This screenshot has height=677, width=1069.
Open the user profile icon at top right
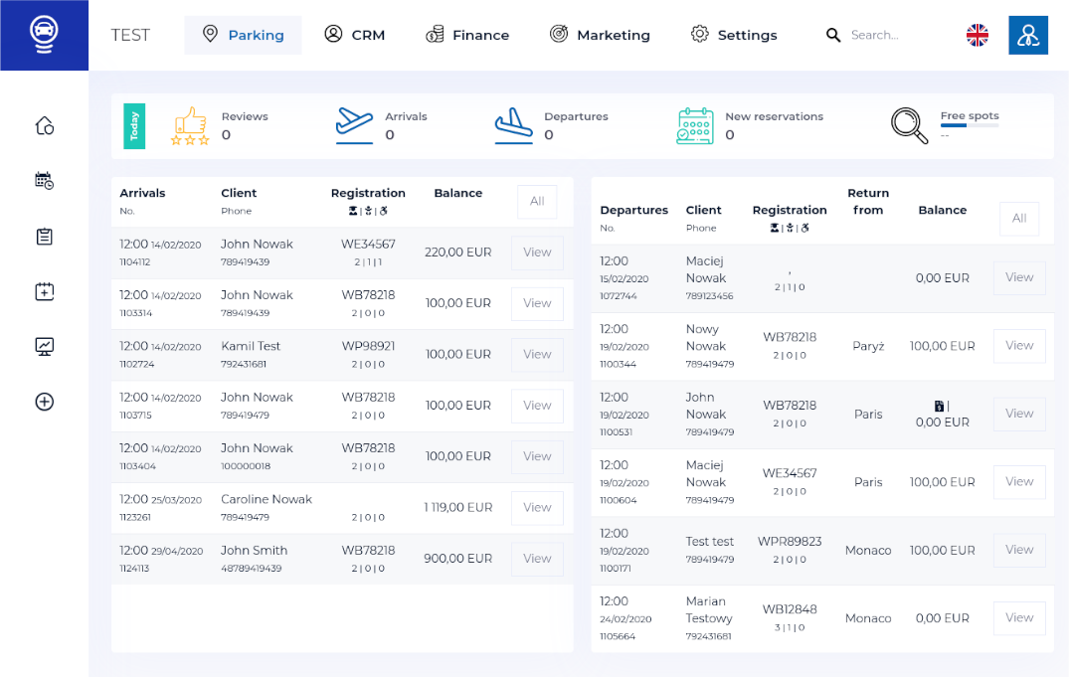point(1027,35)
